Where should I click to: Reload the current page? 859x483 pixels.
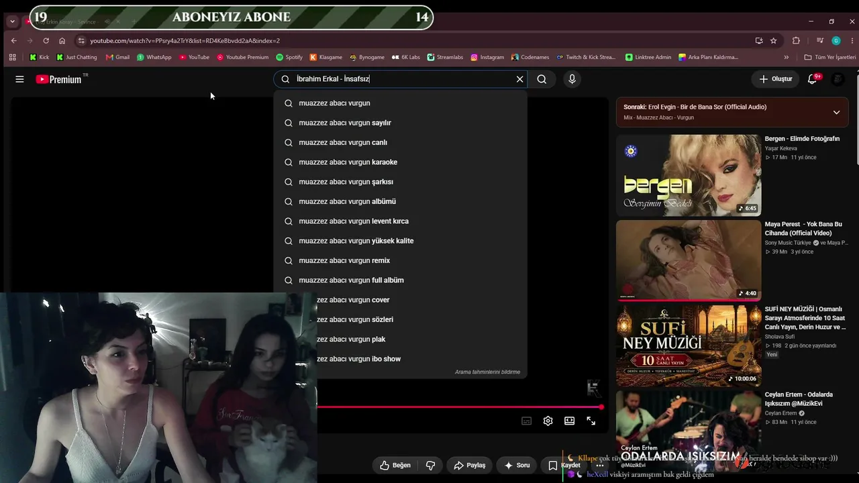click(x=46, y=41)
